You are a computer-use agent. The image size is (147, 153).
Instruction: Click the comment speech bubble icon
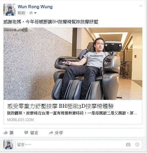point(26,133)
